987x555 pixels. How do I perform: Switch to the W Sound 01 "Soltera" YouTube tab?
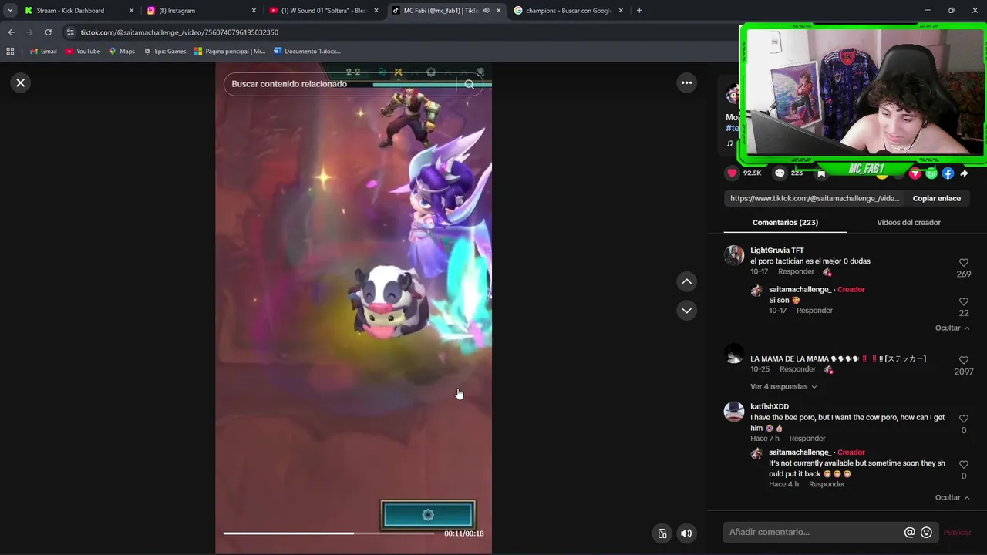323,11
